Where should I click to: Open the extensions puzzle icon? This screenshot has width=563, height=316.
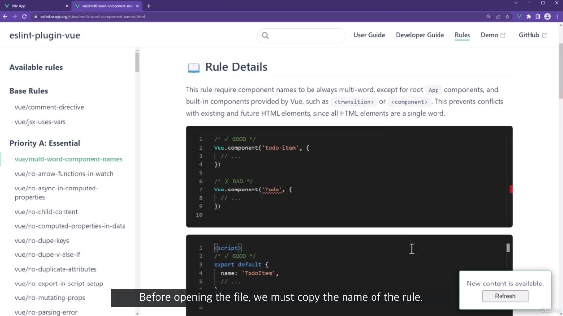click(x=529, y=17)
